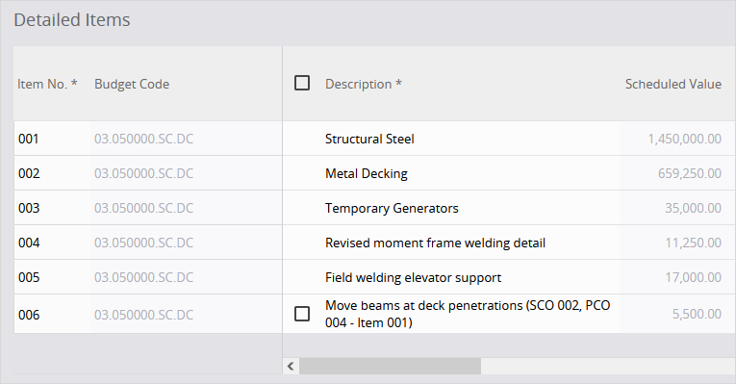The width and height of the screenshot is (736, 384).
Task: Click the Scheduled Value column header
Action: point(673,84)
